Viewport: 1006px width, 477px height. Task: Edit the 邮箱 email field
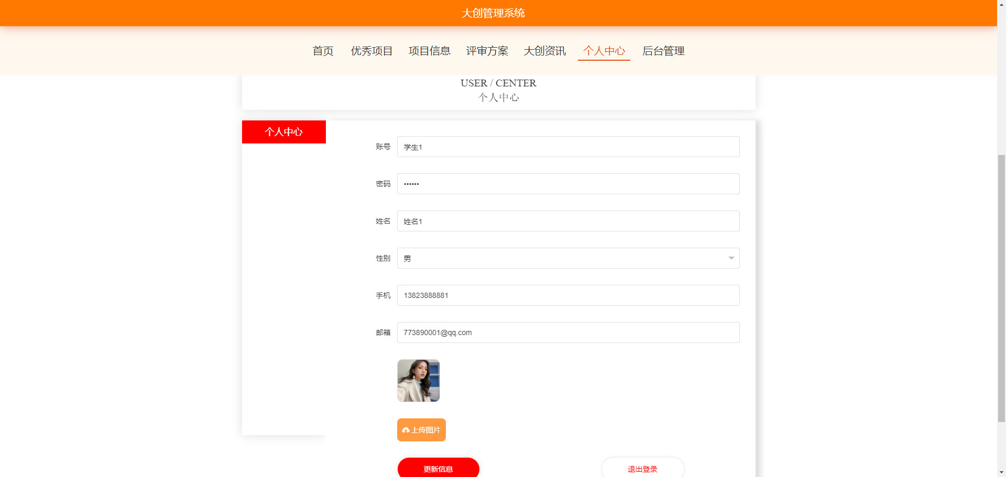(568, 332)
